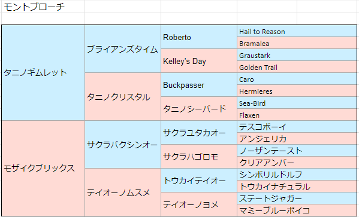Select the ノーザンテースト cell
Viewport: 359px width, 217px height.
click(297, 150)
